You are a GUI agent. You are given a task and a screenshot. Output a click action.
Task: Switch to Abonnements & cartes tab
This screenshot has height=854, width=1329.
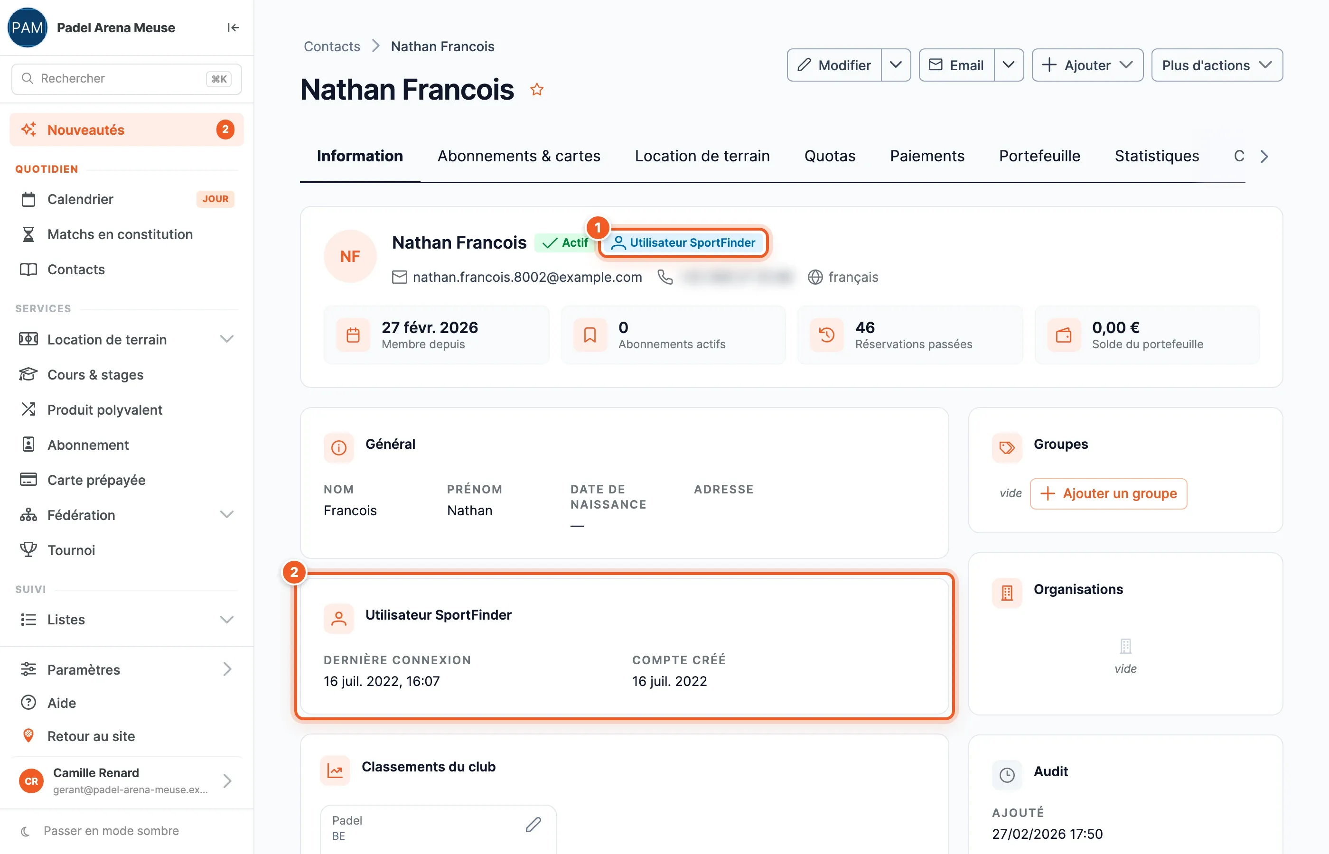click(519, 156)
